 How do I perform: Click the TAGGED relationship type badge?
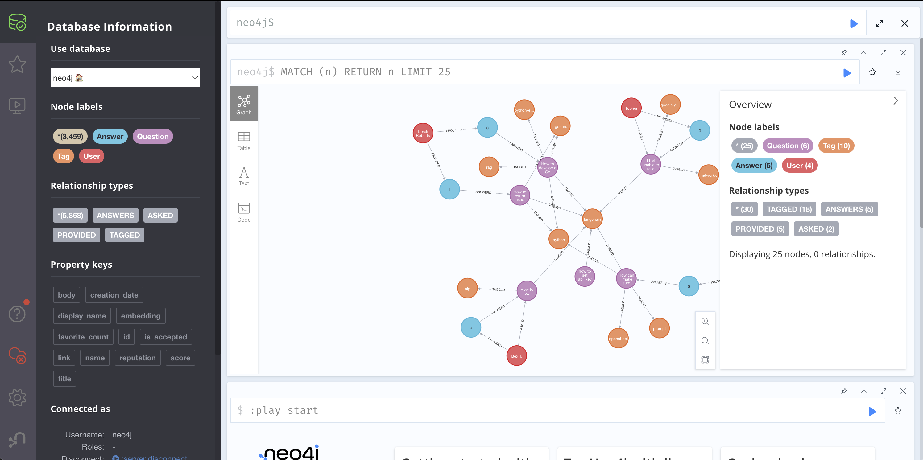point(124,235)
